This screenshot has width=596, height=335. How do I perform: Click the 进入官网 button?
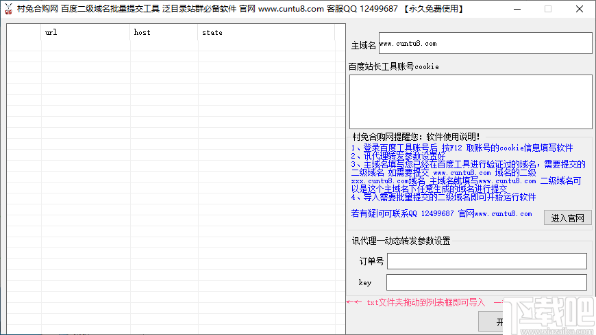[x=567, y=218]
